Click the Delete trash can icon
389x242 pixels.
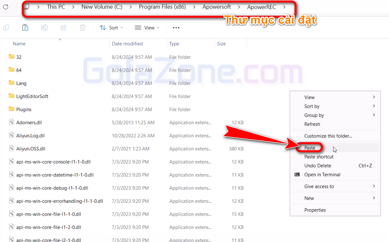pos(83,28)
